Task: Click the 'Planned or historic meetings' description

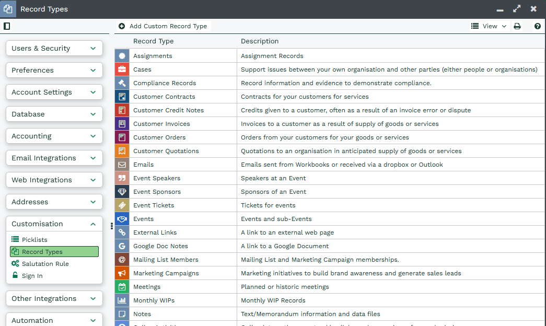Action: click(x=285, y=287)
